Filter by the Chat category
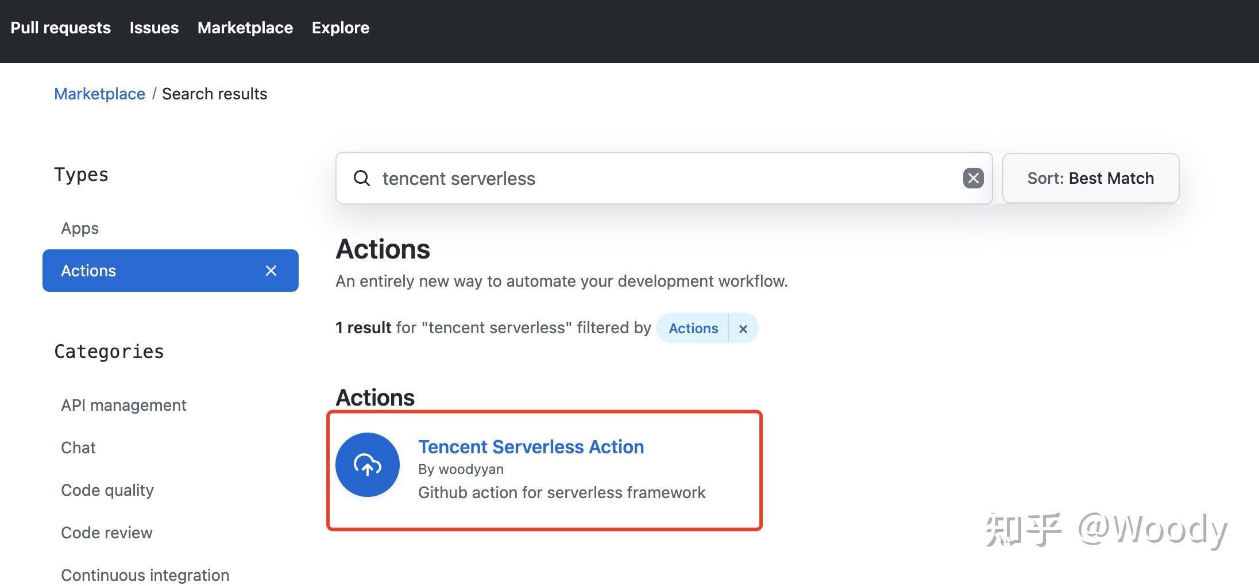This screenshot has width=1259, height=586. pos(78,448)
